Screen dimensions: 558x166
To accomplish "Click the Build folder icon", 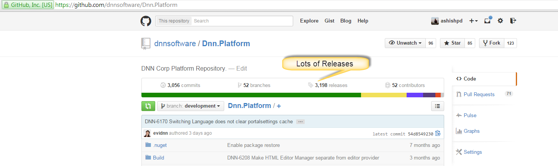I will pos(148,157).
